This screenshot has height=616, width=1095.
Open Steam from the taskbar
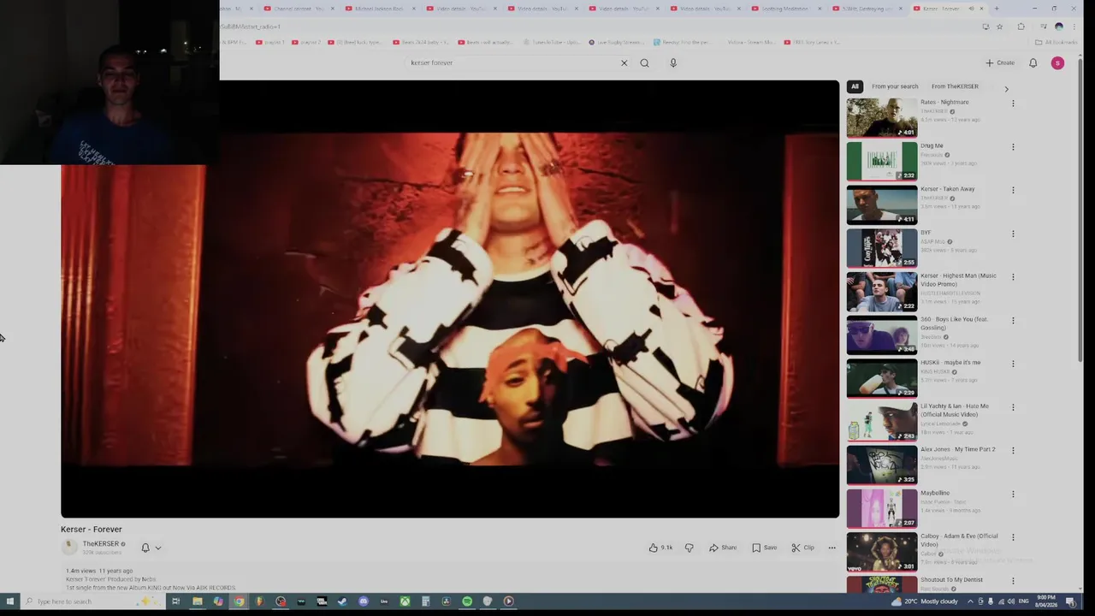(x=342, y=601)
